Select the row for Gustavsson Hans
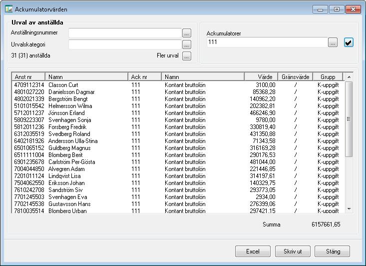The height and width of the screenshot is (266, 366). coord(178,204)
